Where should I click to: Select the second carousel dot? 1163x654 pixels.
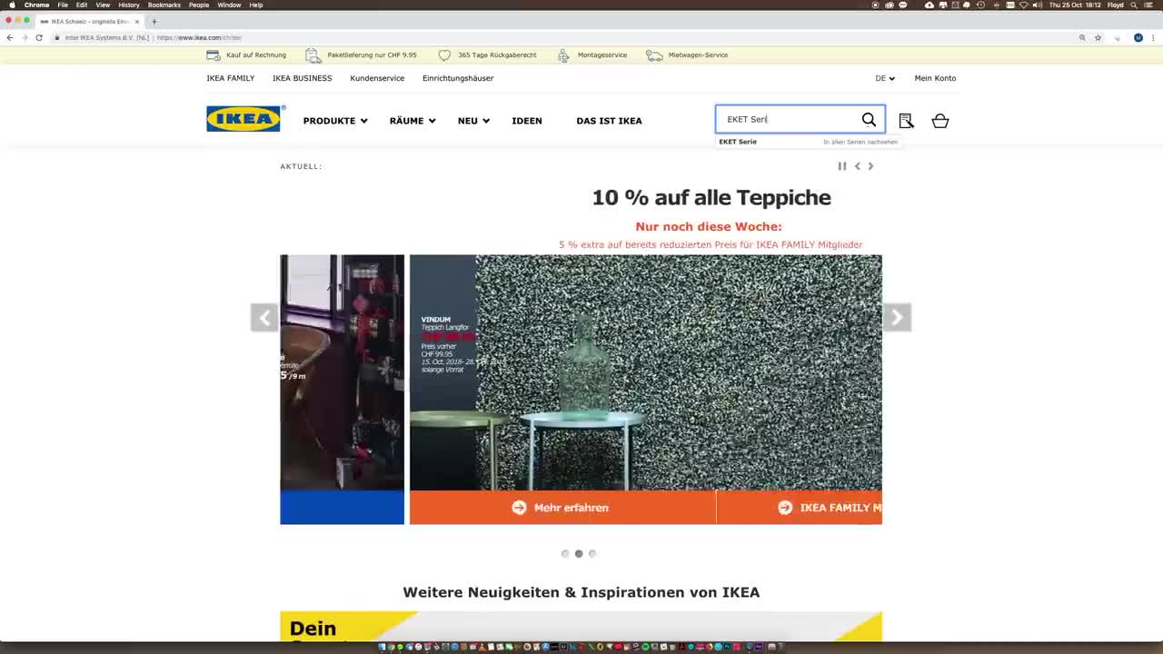579,553
